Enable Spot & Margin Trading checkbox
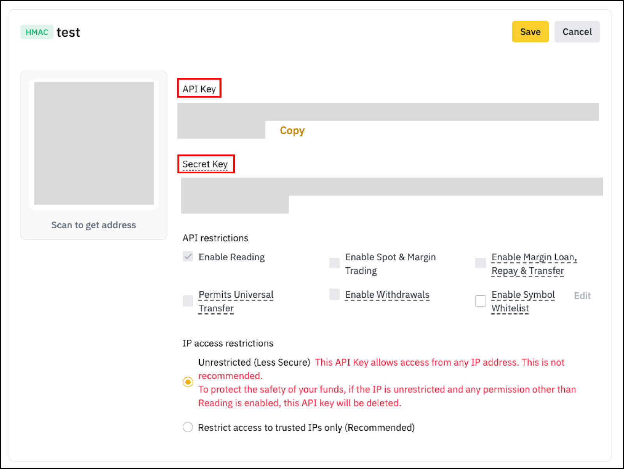The image size is (624, 469). click(x=334, y=263)
